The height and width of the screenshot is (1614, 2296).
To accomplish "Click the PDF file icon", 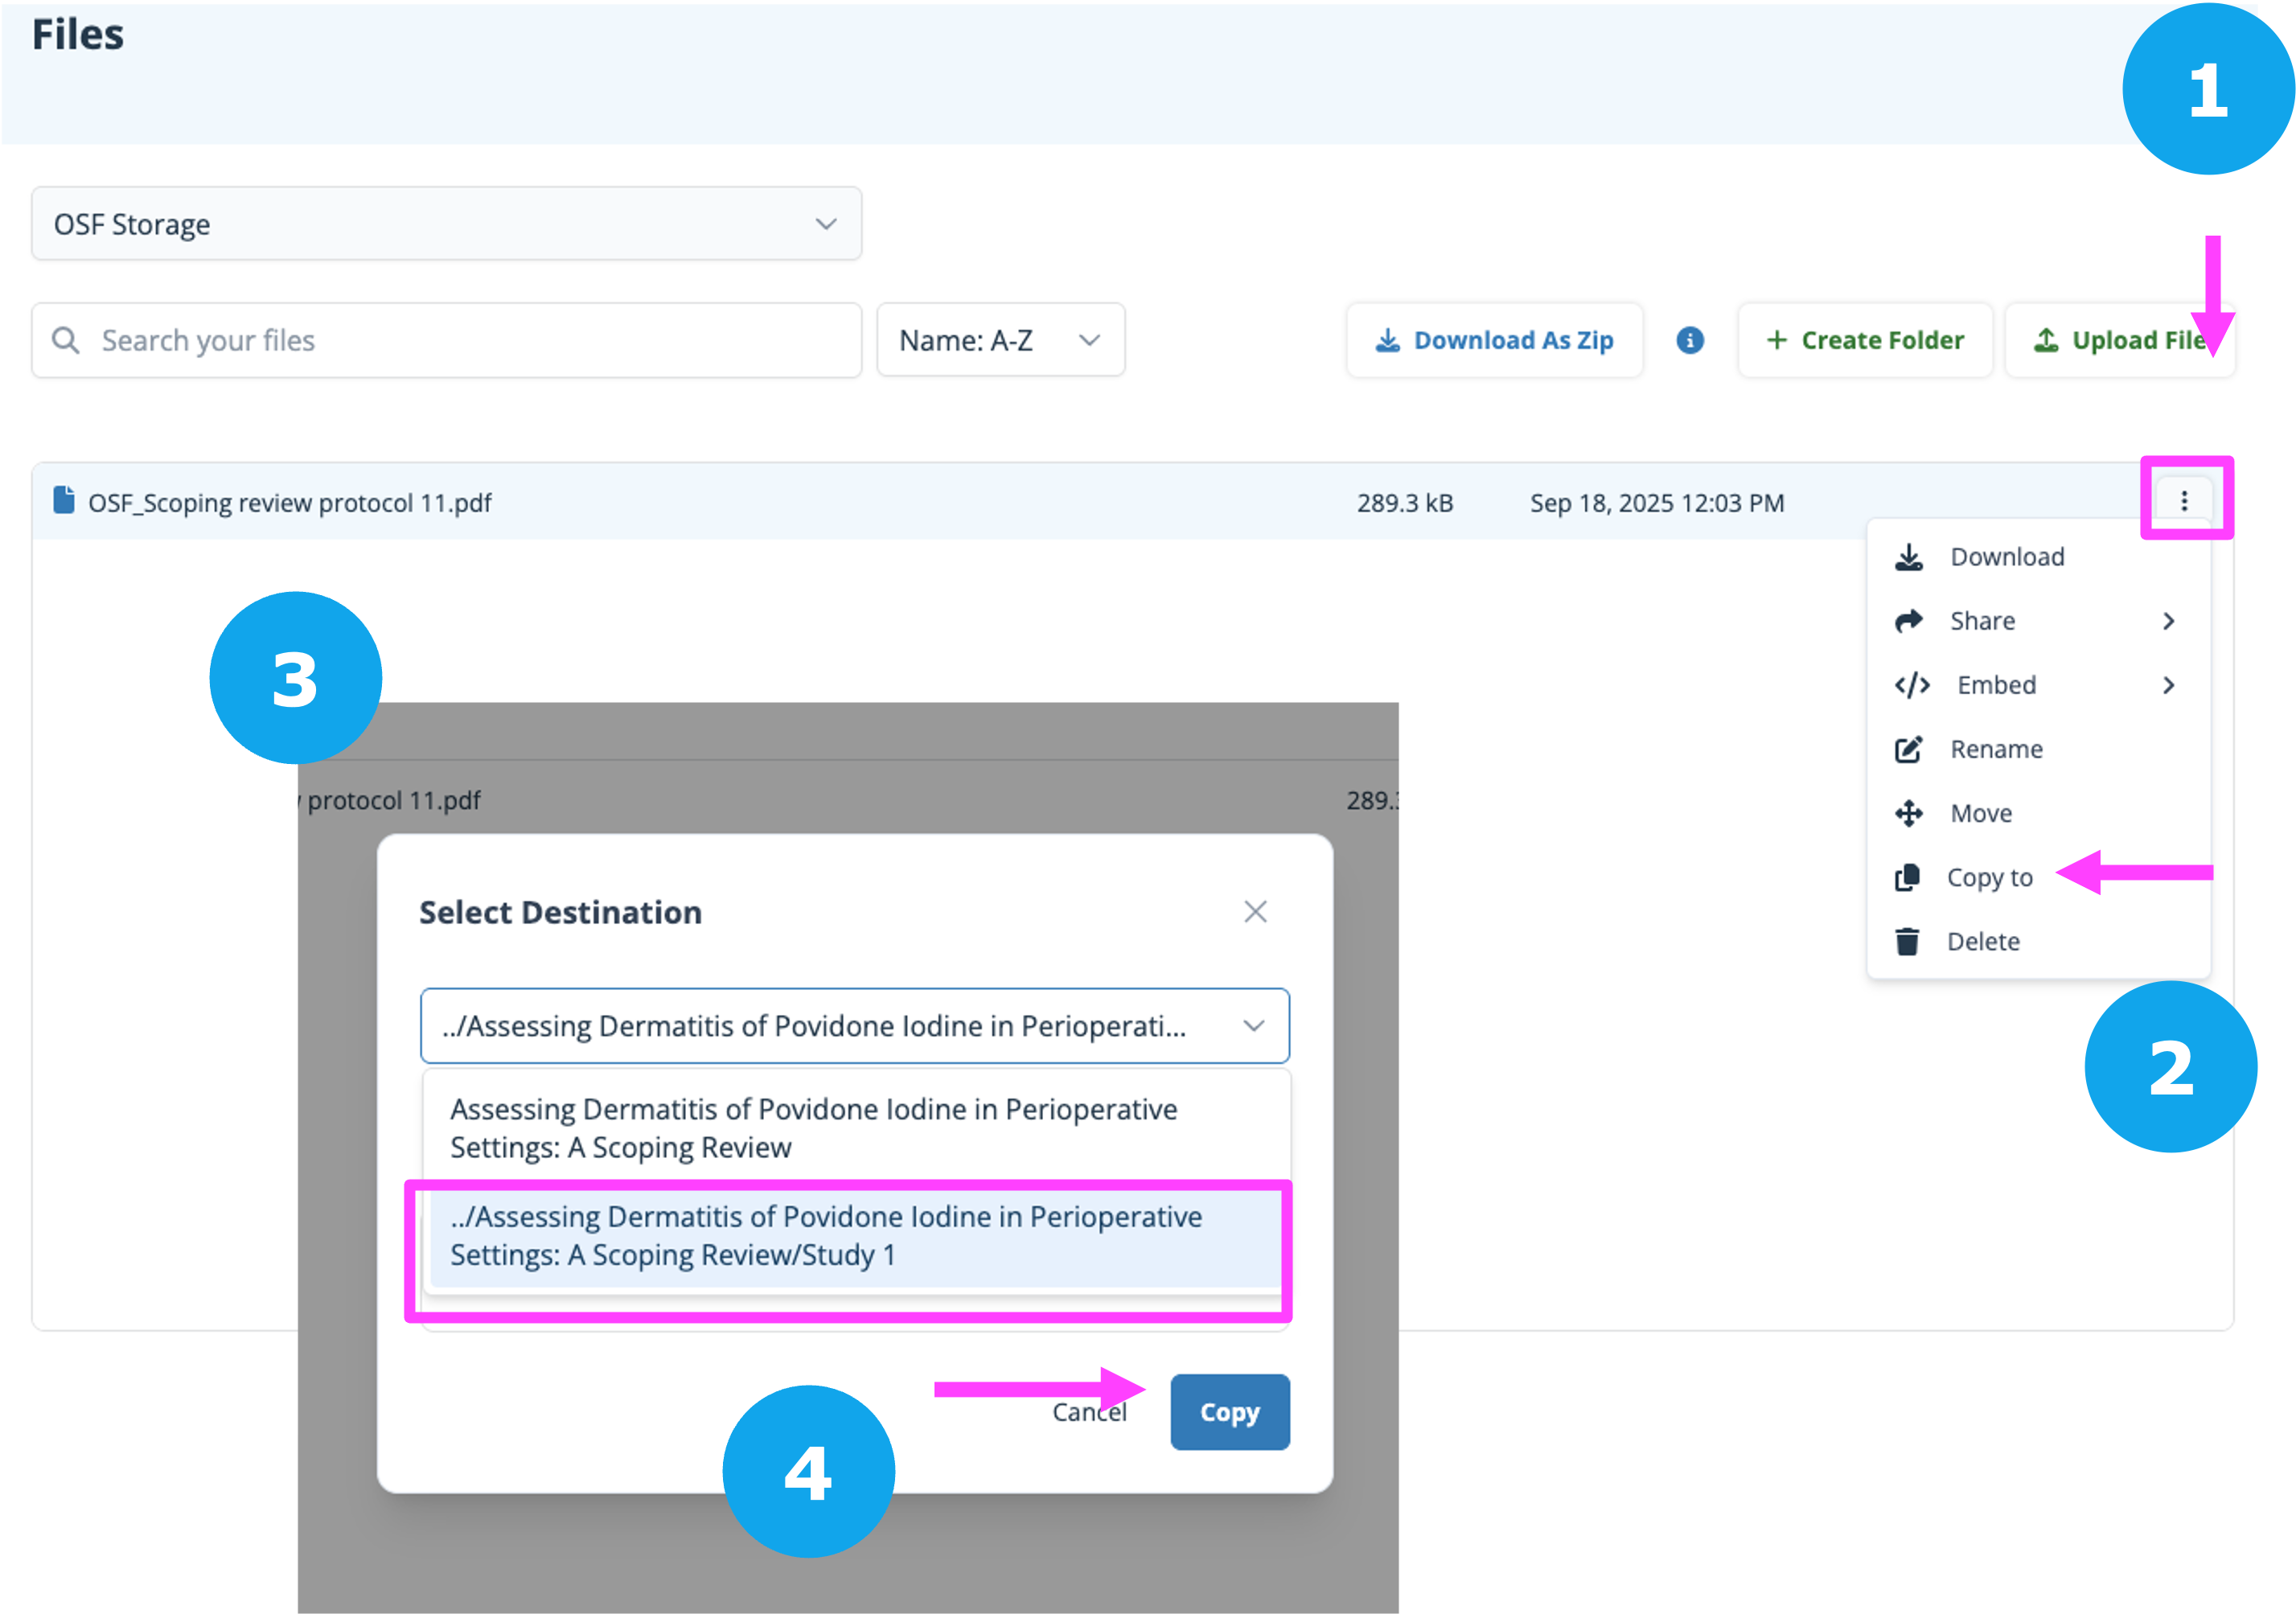I will pyautogui.click(x=64, y=500).
